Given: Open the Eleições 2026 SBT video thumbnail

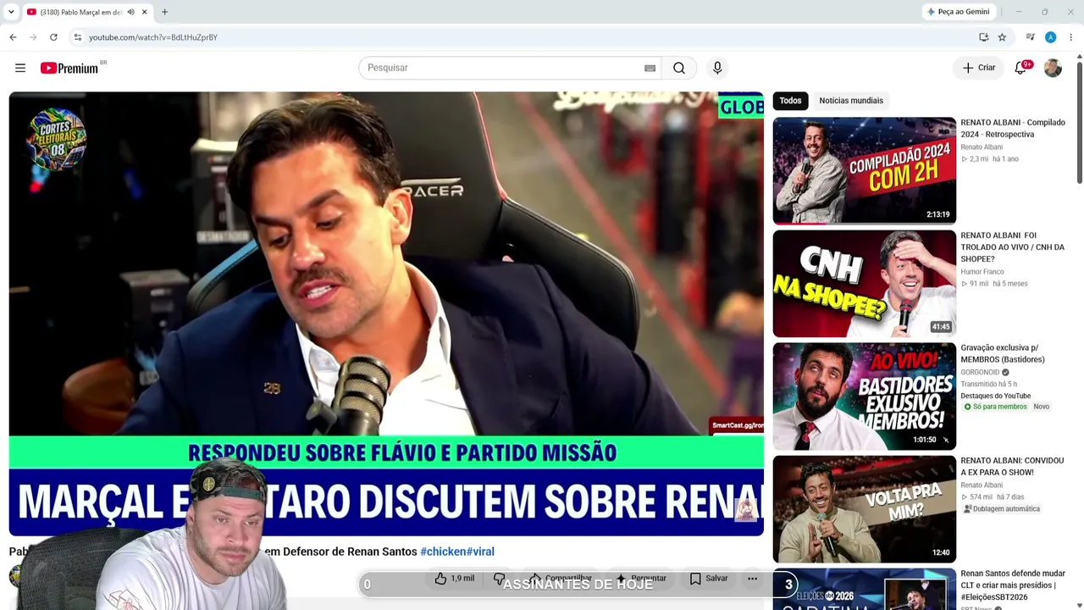Looking at the screenshot, I should tap(864, 589).
